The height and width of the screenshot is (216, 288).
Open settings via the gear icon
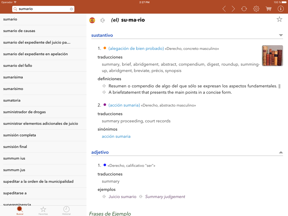[256, 9]
